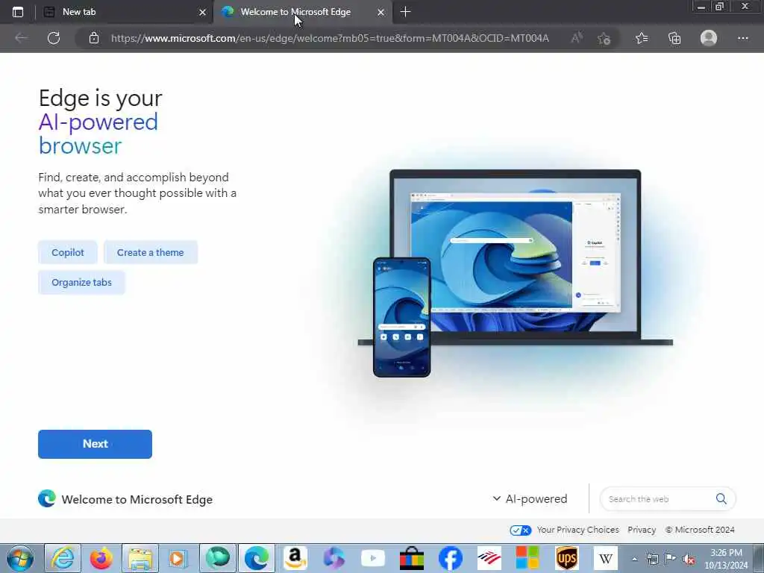Show hidden tray icons arrow
The width and height of the screenshot is (764, 573).
pos(634,559)
